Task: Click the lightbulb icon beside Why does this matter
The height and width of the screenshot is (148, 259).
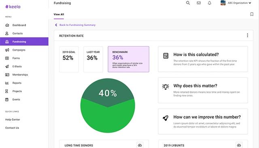Action: tap(166, 87)
